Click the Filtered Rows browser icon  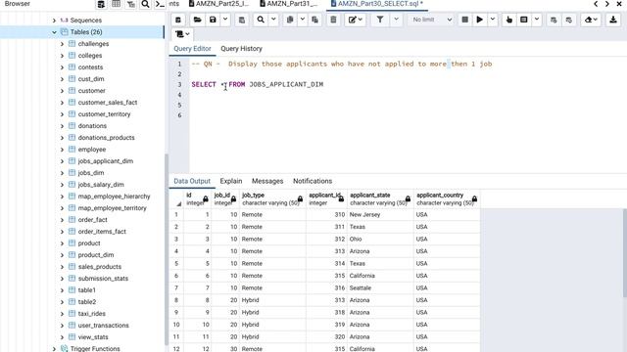[x=130, y=4]
